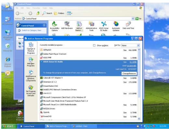169x129 pixels.
Task: Click the Change/Remove button
Action: (x=129, y=74)
